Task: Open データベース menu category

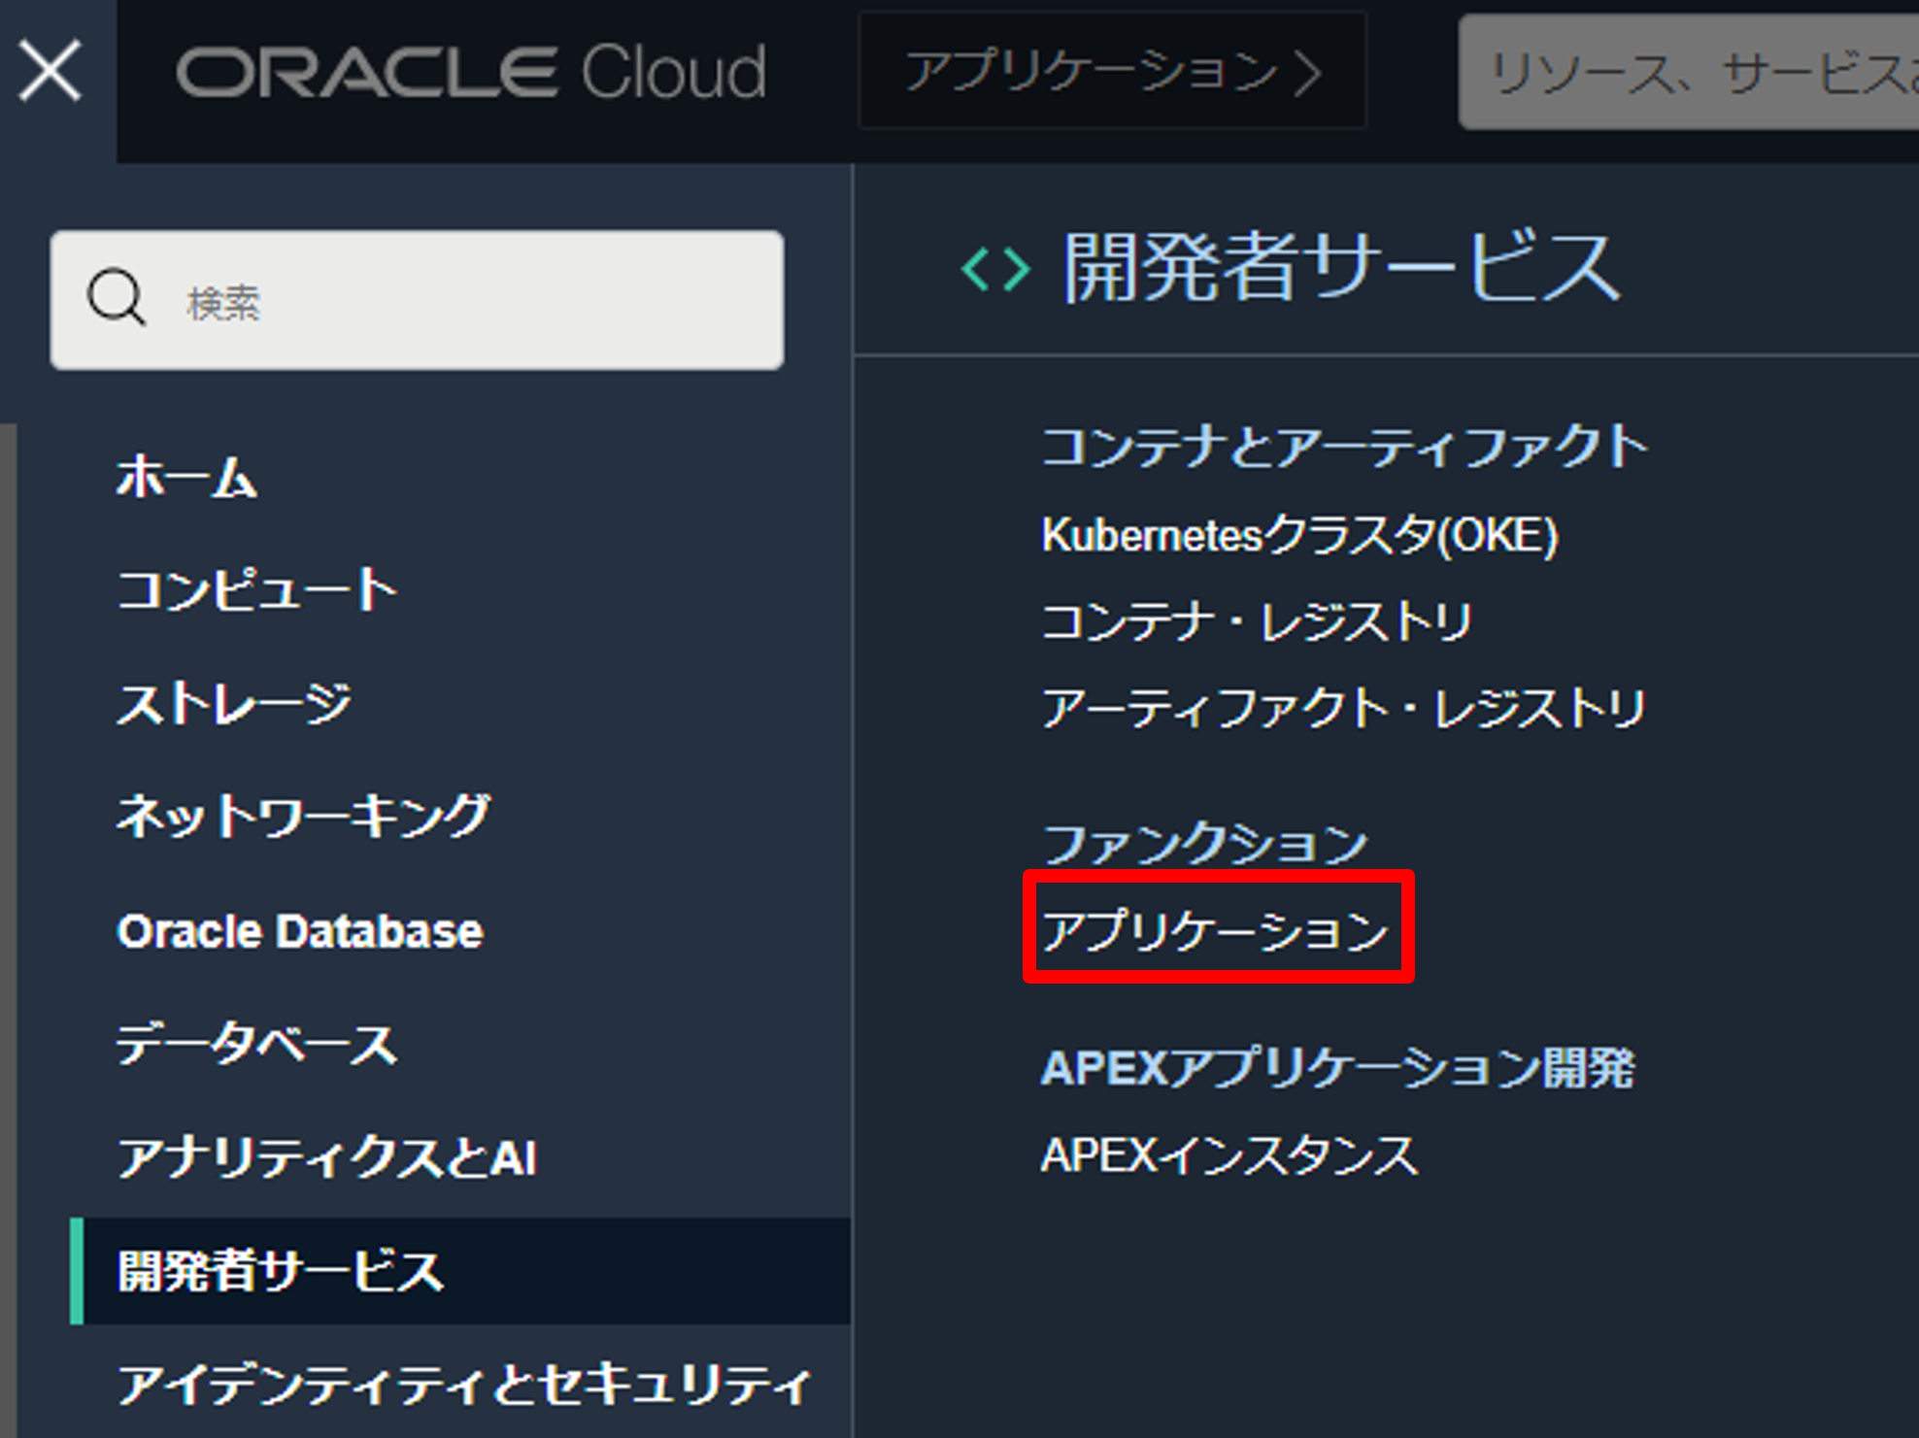Action: [256, 1045]
